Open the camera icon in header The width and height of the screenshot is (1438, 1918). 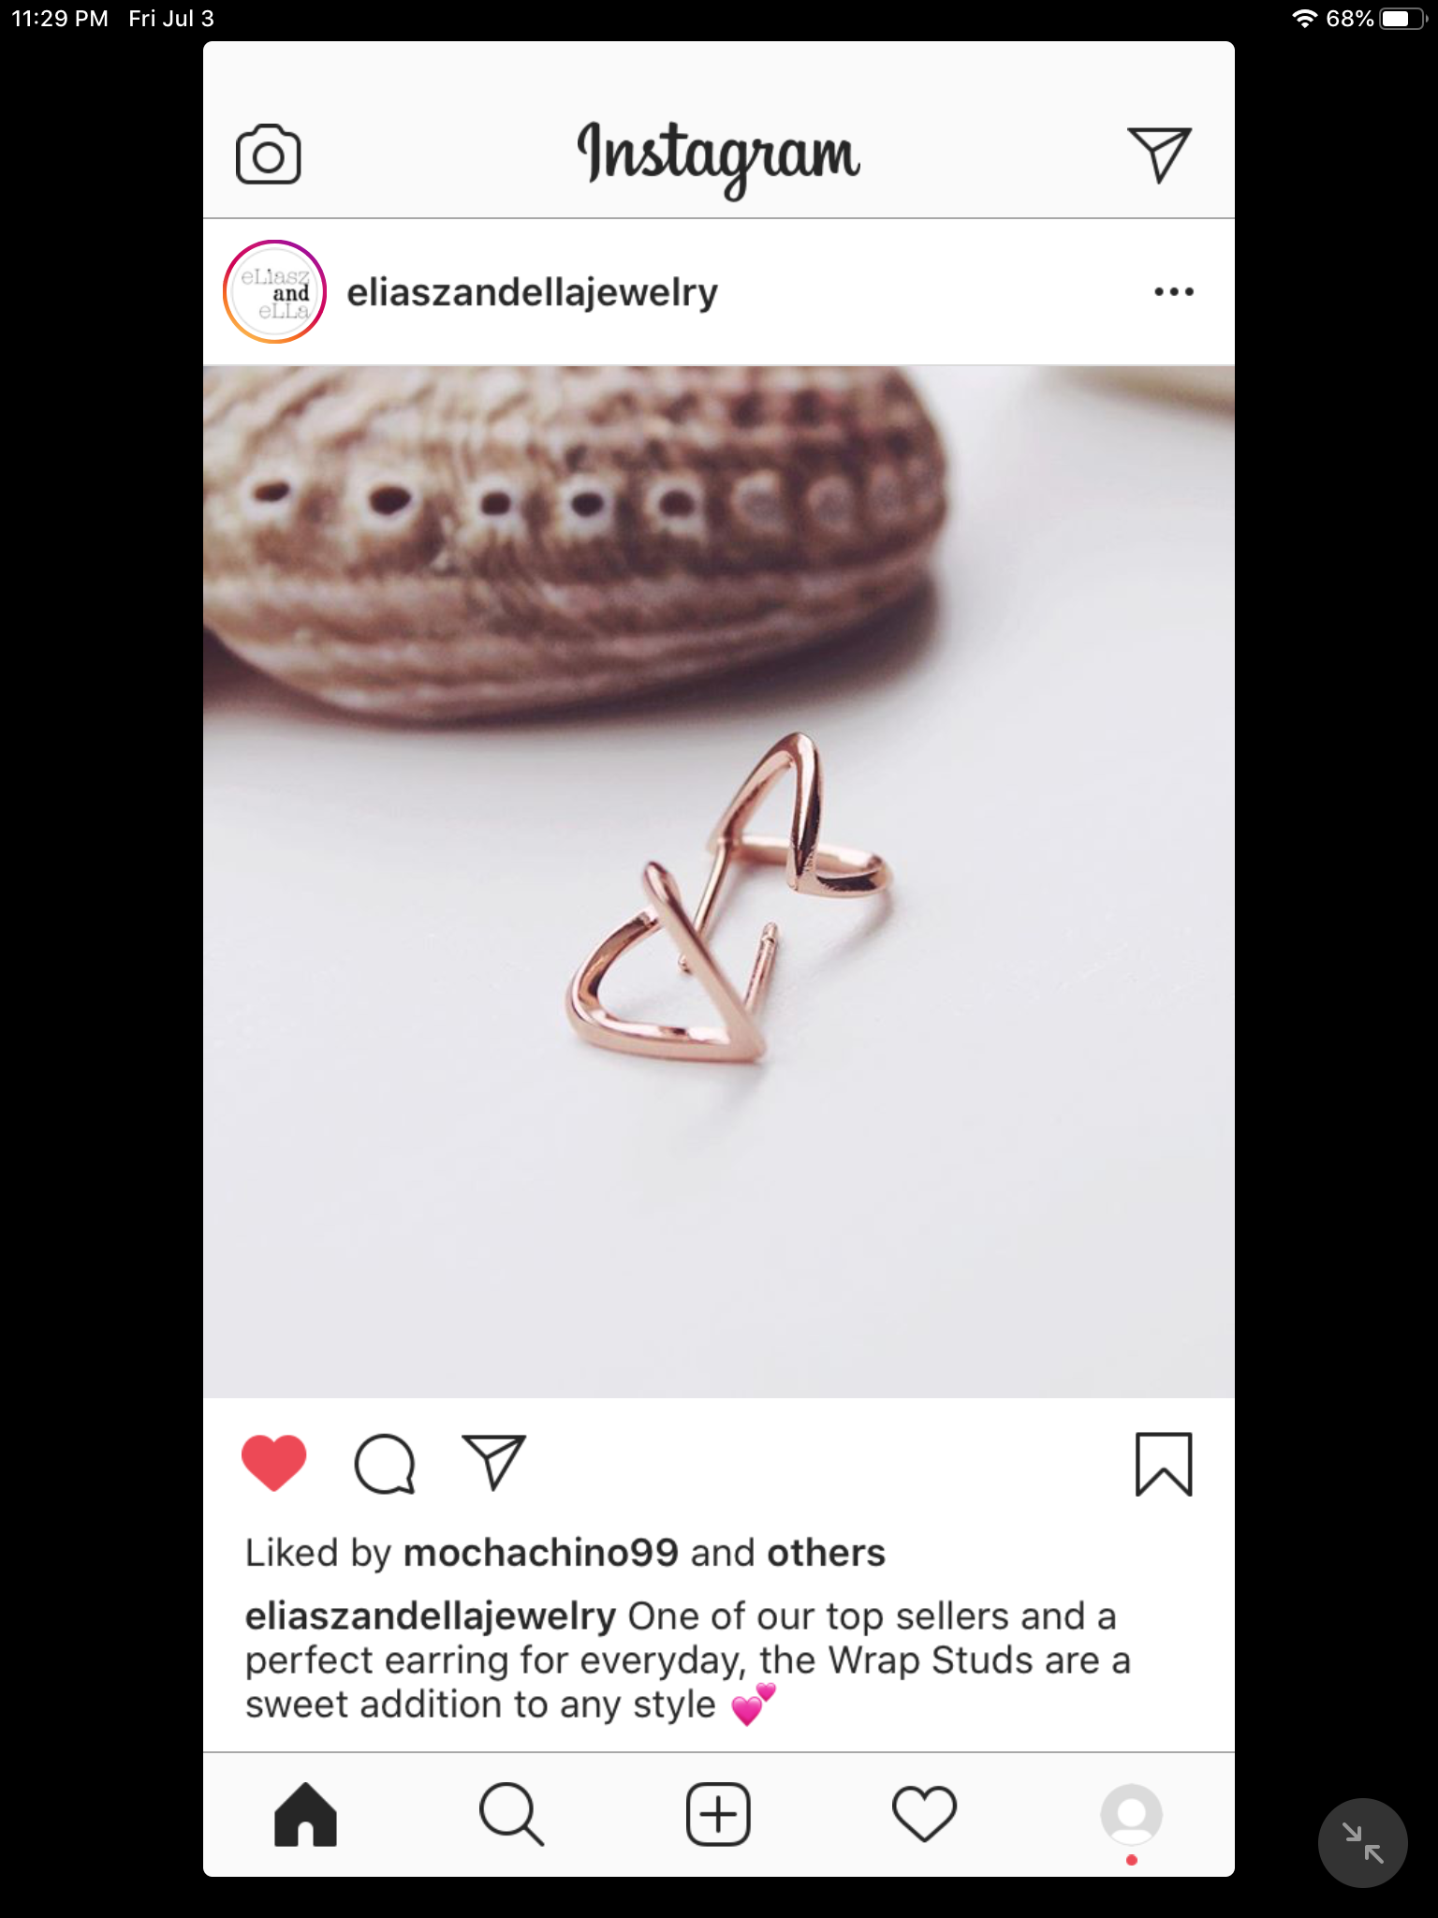click(x=268, y=155)
